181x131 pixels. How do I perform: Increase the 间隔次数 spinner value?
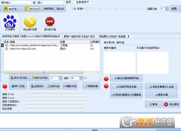(167, 8)
